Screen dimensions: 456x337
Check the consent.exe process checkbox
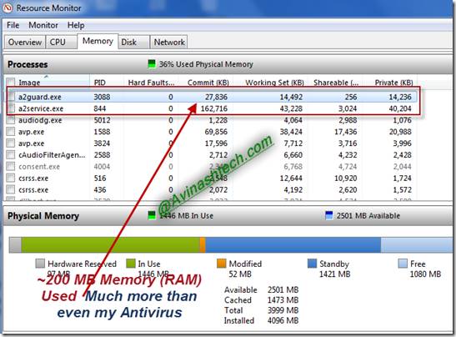tap(11, 167)
